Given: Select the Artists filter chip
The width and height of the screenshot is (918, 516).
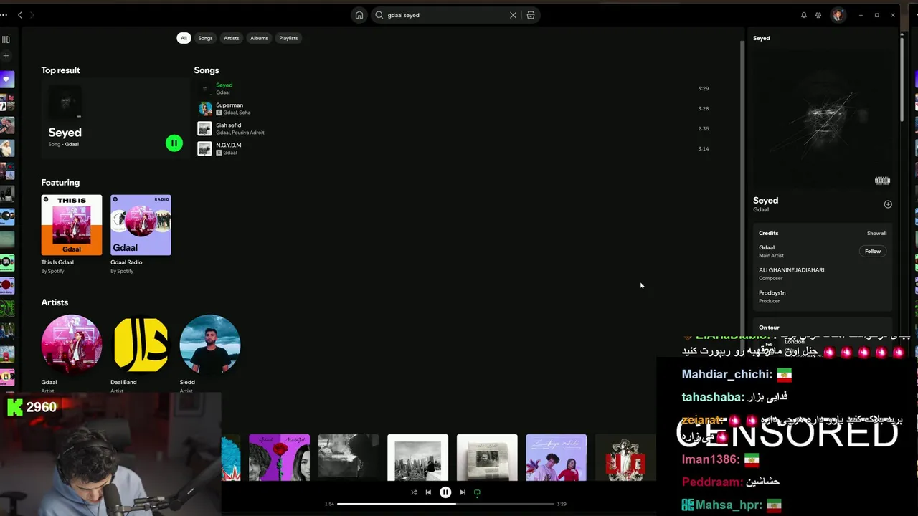Looking at the screenshot, I should 231,38.
